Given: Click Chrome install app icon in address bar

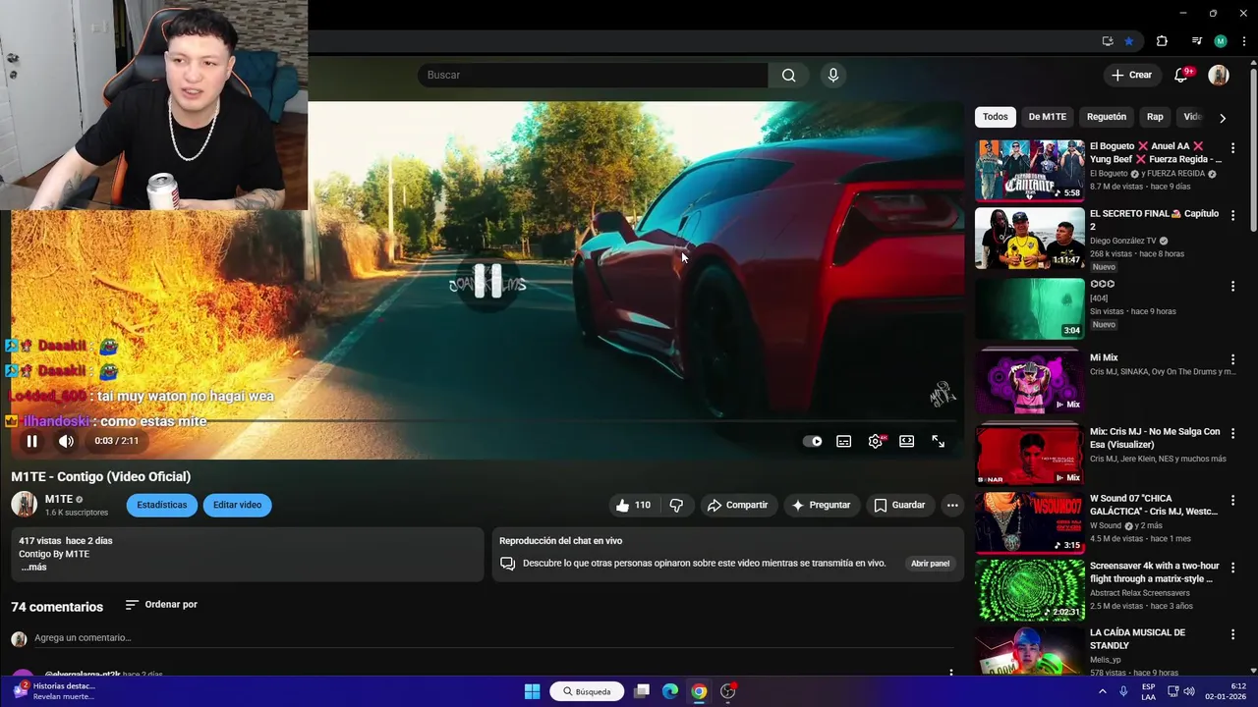Looking at the screenshot, I should (x=1108, y=41).
